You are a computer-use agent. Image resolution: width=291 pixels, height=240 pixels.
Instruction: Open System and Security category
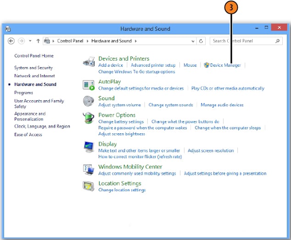[x=34, y=68]
